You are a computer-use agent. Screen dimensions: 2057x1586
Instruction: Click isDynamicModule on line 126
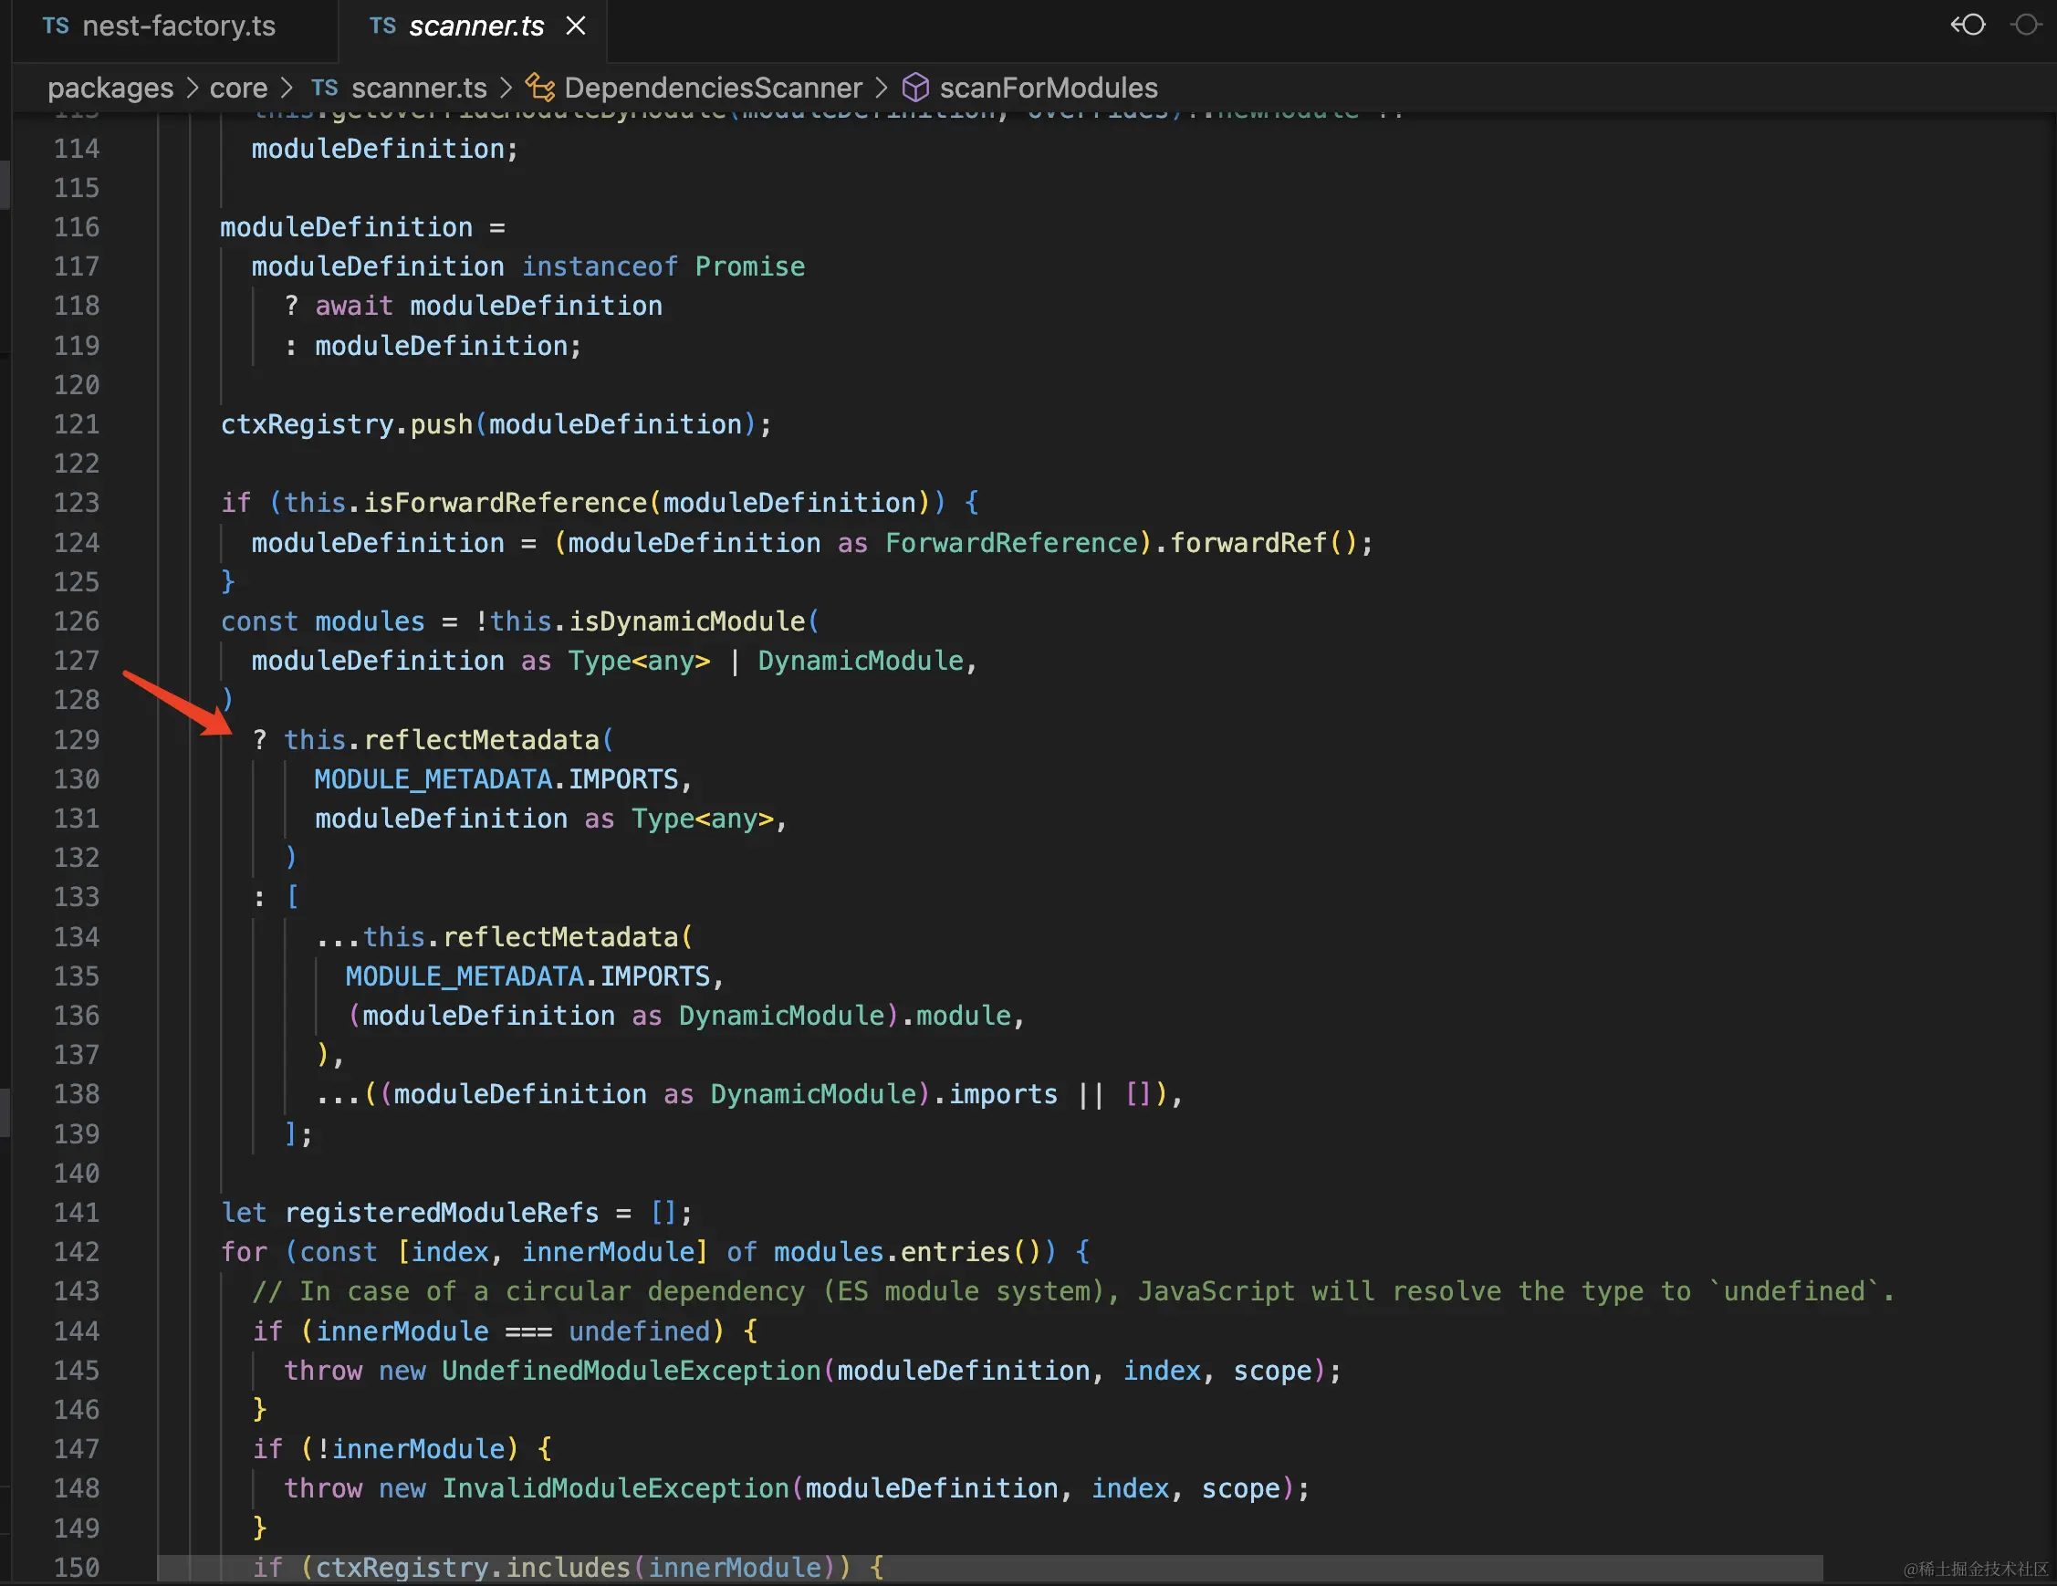click(x=687, y=621)
